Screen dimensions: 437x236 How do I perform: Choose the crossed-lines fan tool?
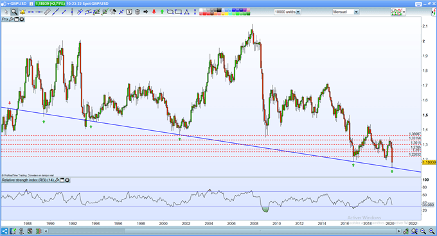pos(121,12)
